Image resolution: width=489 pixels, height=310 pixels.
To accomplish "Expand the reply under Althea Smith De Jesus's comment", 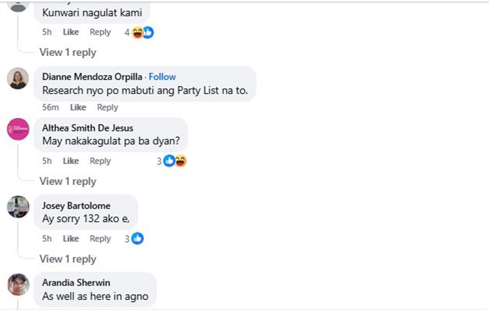I will click(x=68, y=181).
